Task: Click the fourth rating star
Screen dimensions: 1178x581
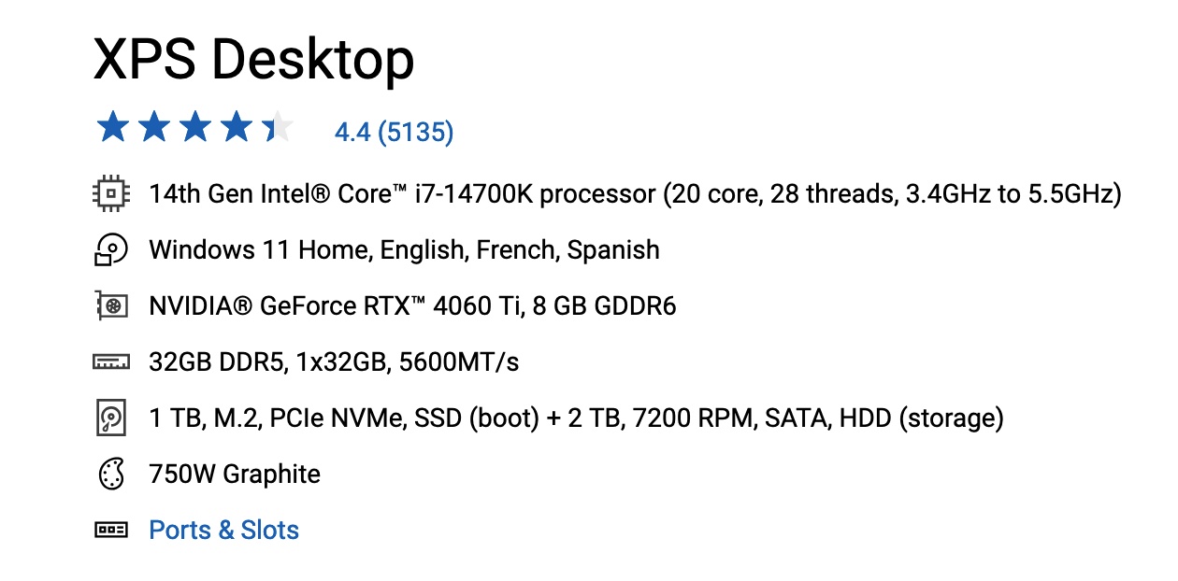Action: pyautogui.click(x=237, y=128)
